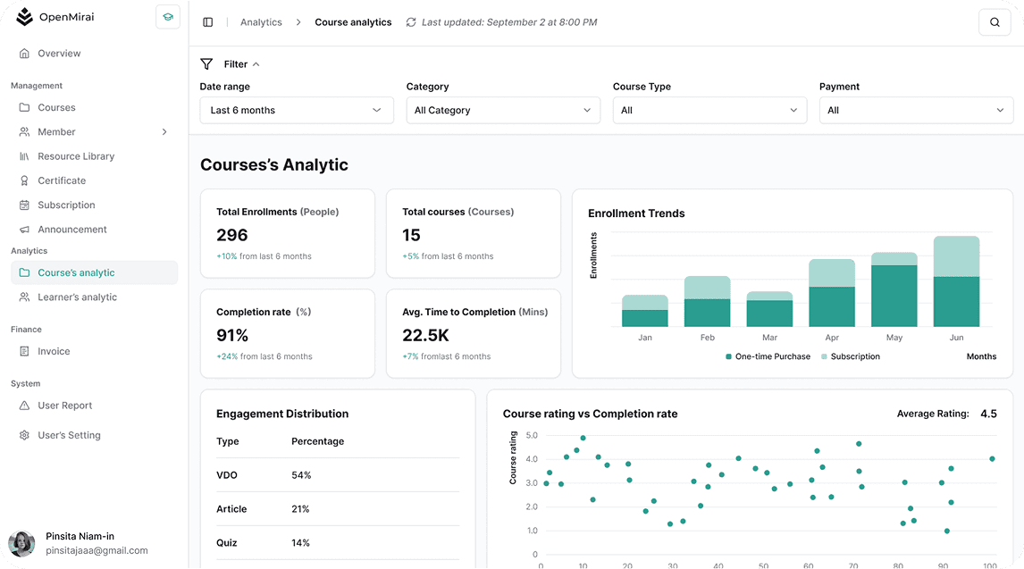
Task: Click the Announcement megaphone icon
Action: [x=24, y=230]
